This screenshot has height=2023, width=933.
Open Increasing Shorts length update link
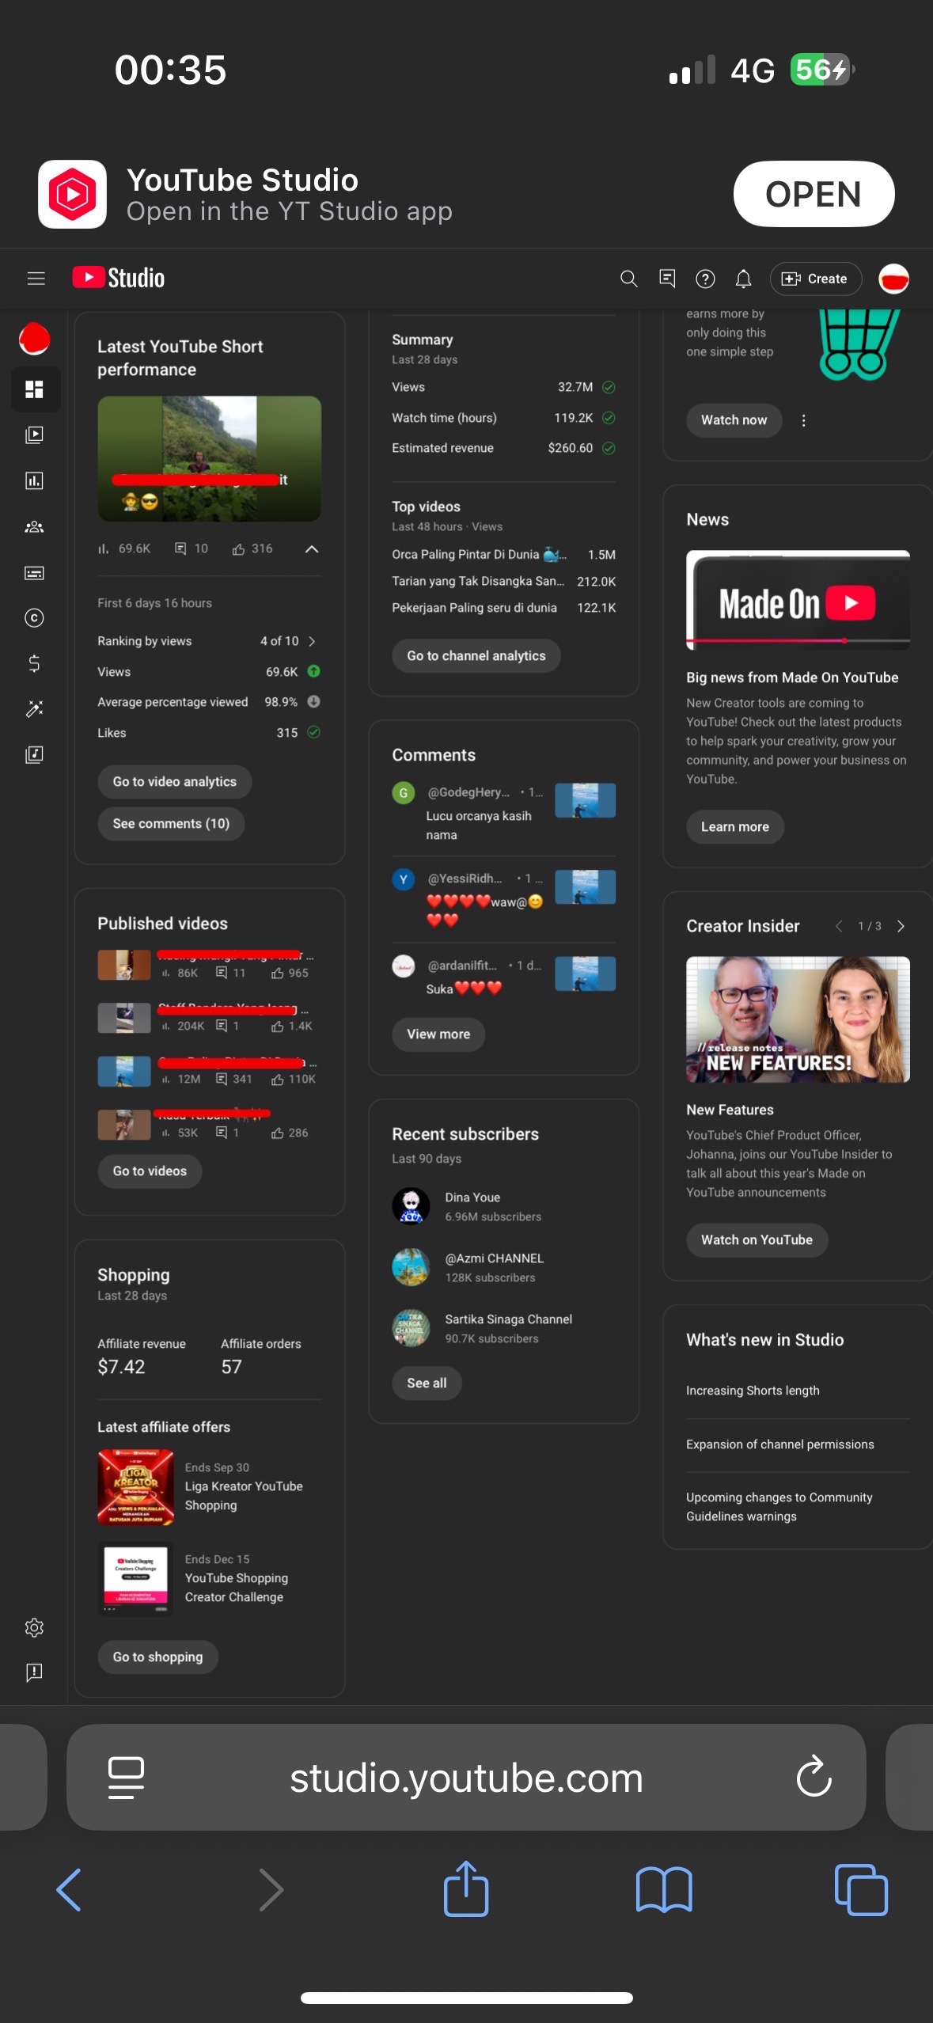(753, 1391)
